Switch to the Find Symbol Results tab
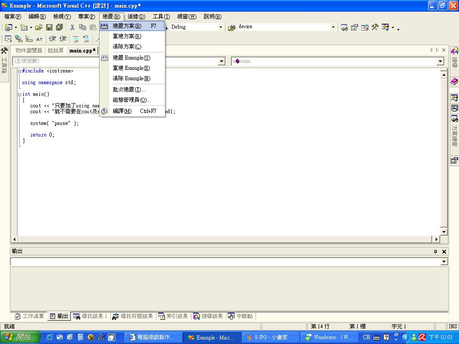 click(x=133, y=316)
